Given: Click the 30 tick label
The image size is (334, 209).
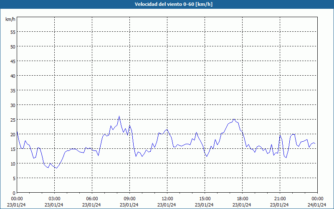Looking at the screenshot, I should [x=13, y=105].
